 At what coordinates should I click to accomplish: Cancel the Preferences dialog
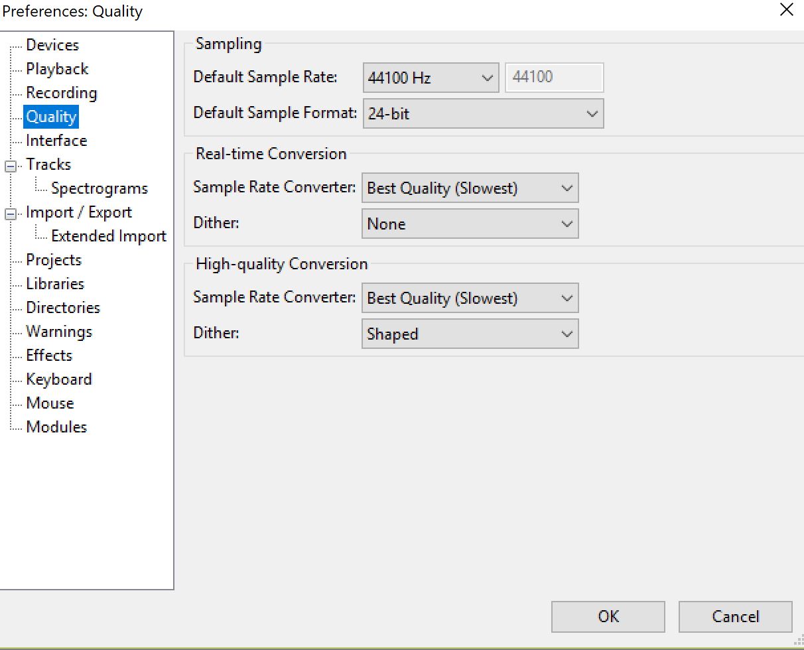[736, 617]
